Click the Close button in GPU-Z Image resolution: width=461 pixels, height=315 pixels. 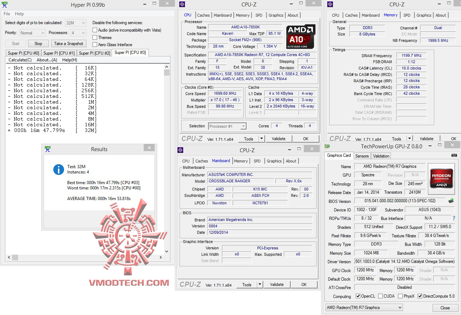445,308
